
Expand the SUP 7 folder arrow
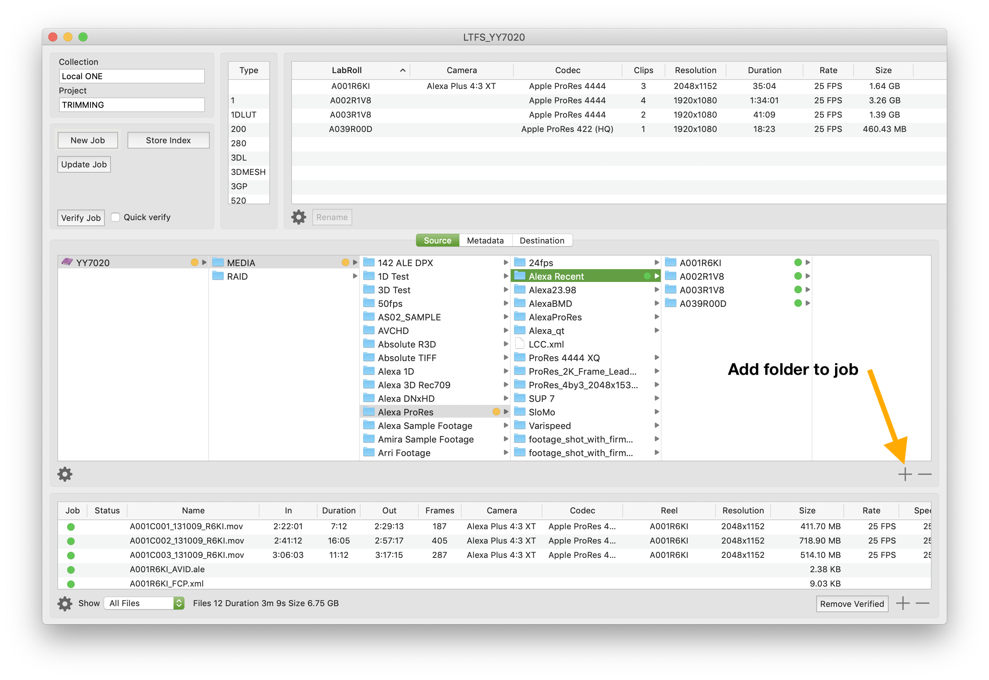[x=656, y=398]
